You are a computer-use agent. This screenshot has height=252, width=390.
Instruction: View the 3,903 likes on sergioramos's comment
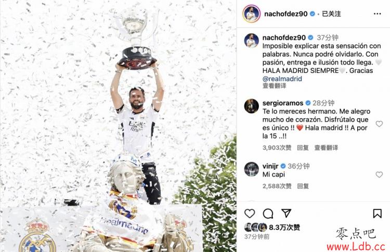277,148
